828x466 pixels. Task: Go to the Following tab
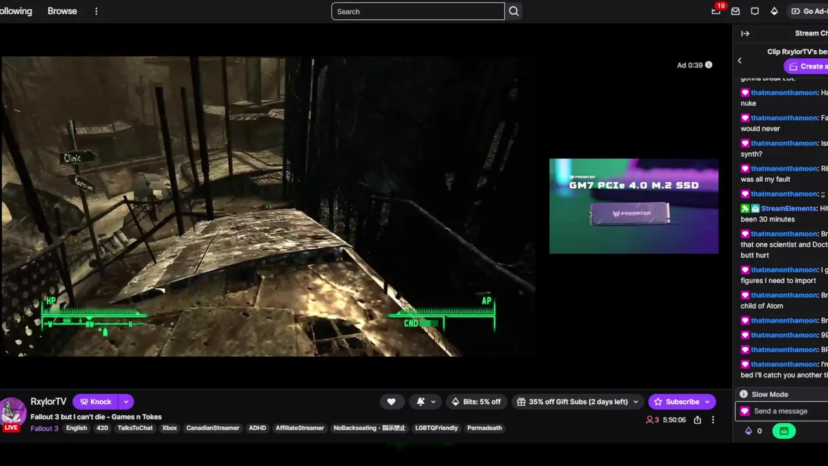pyautogui.click(x=16, y=11)
